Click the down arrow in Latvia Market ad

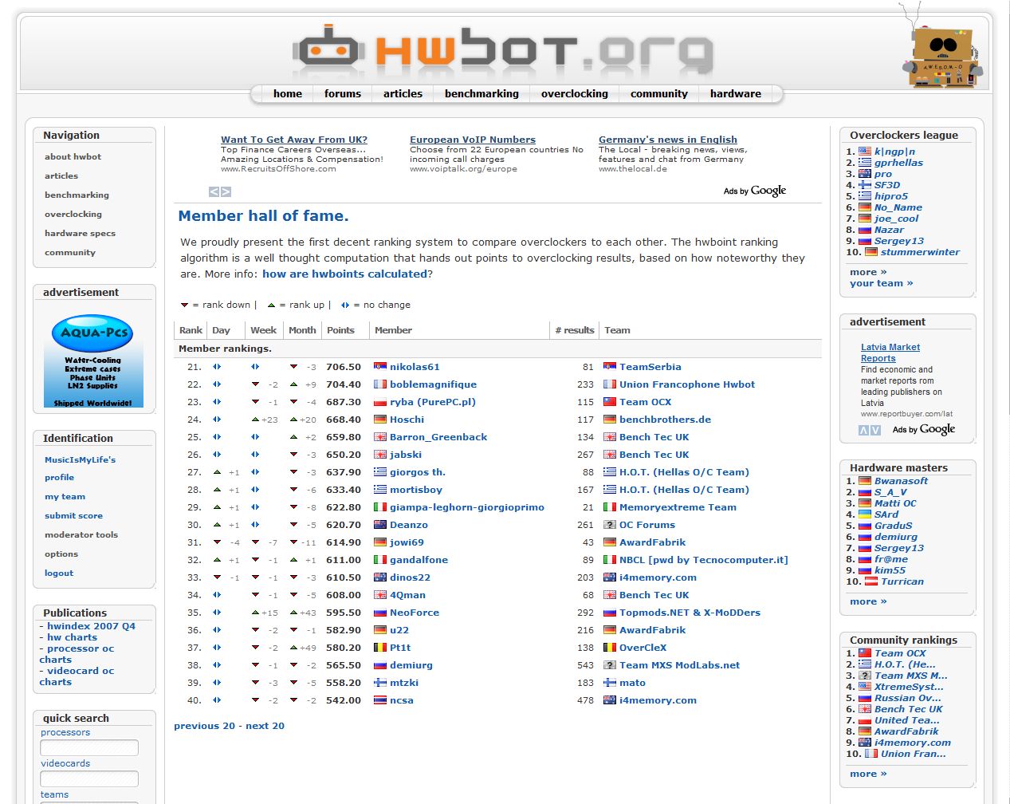click(875, 430)
